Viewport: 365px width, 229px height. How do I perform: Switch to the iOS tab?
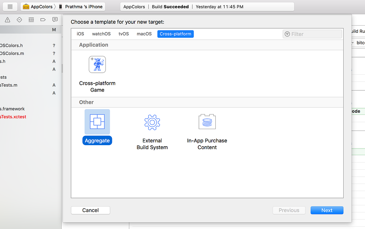click(x=80, y=34)
